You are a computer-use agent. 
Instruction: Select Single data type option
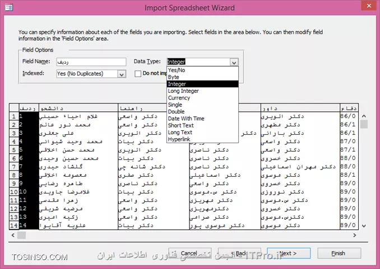[202, 105]
